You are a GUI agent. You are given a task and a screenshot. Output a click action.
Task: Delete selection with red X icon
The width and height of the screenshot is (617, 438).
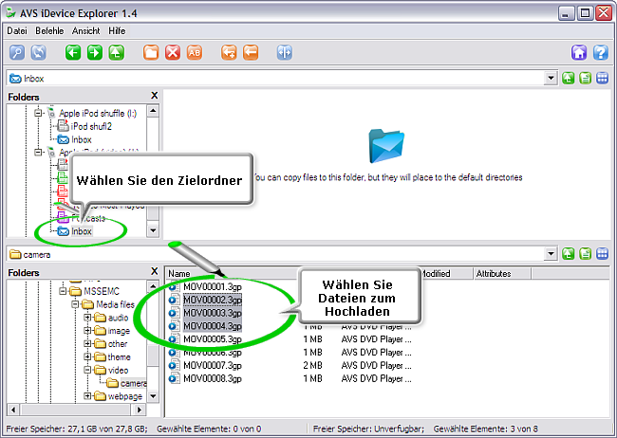tap(173, 52)
